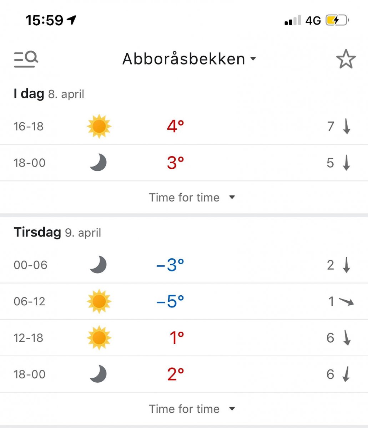Tap the 18-00 time period row today

pyautogui.click(x=30, y=163)
